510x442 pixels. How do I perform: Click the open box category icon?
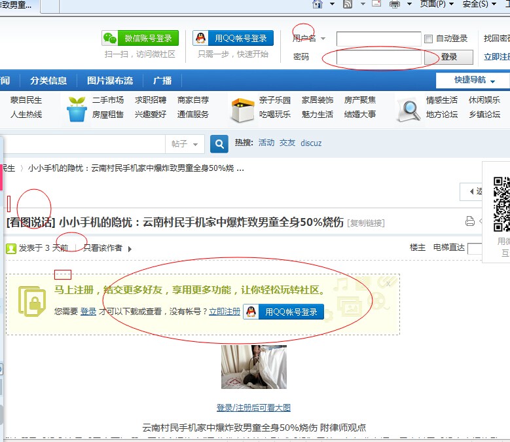[x=242, y=110]
